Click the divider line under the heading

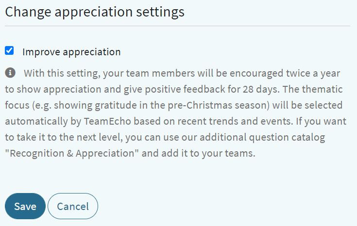tap(177, 26)
